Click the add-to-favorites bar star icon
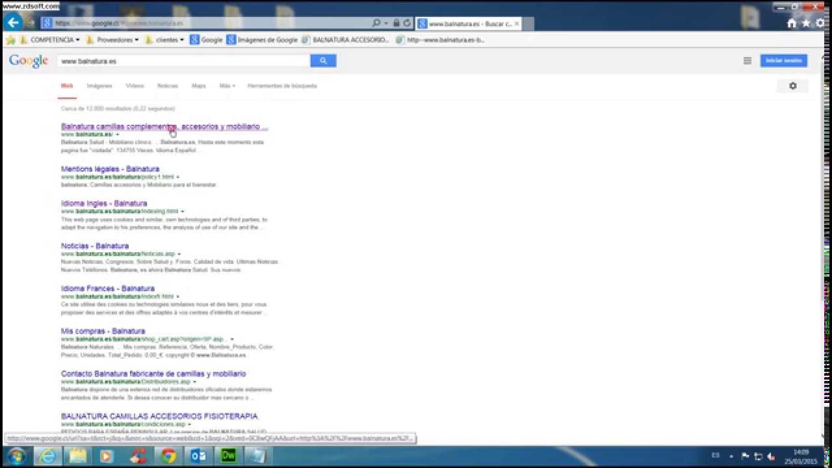This screenshot has width=832, height=468. (10, 40)
